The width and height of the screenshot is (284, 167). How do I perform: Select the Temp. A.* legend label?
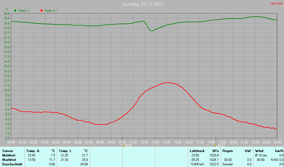(51, 11)
